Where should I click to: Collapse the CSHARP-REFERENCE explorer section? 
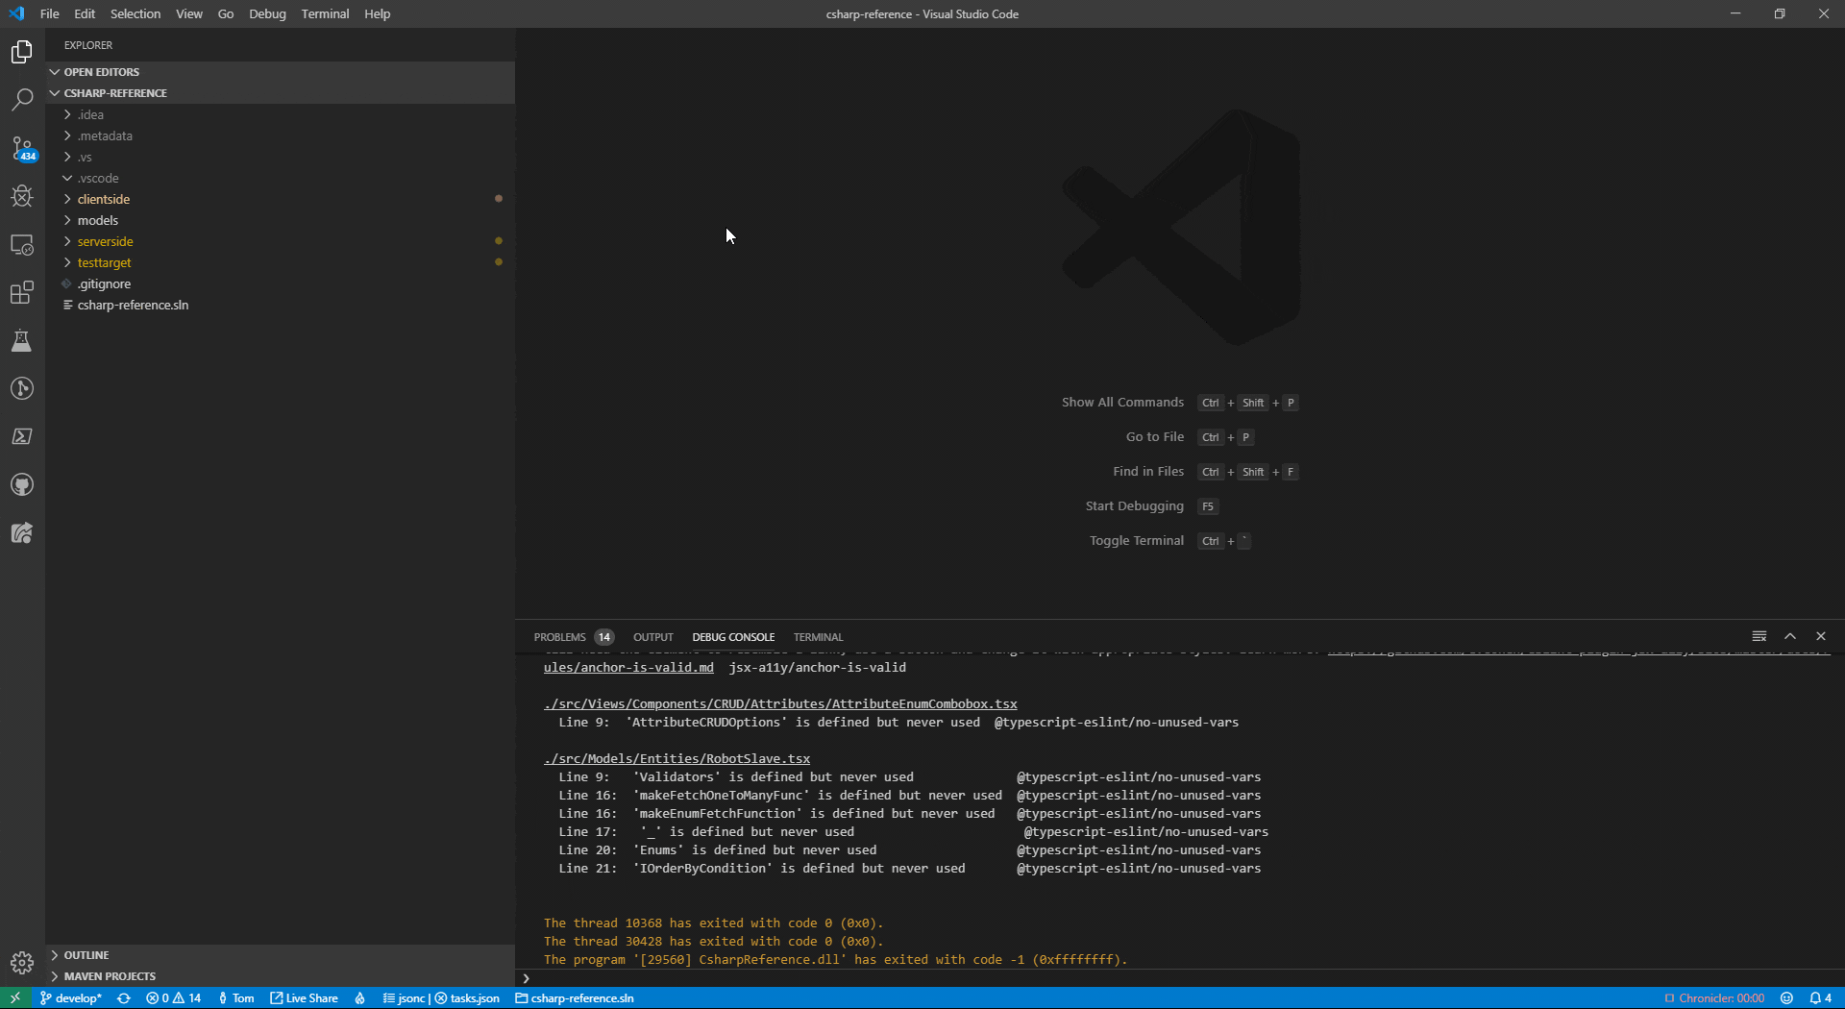[115, 93]
